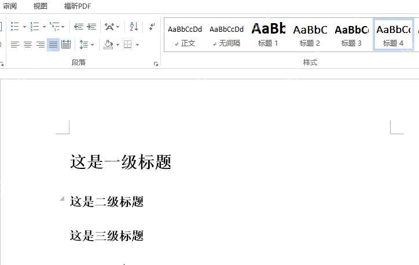Open borders dropdown arrow
Viewport: 419px width, 265px height.
pos(137,45)
